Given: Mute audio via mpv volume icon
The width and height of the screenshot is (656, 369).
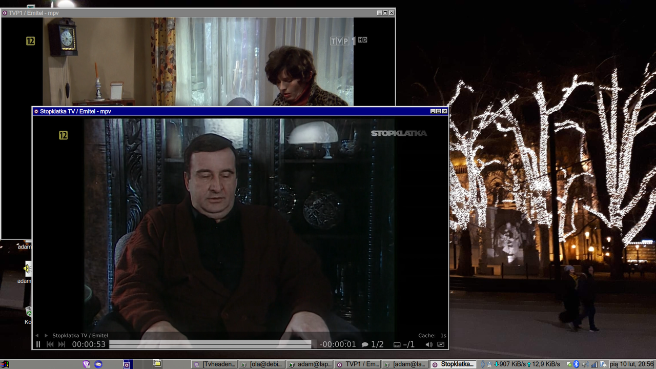Looking at the screenshot, I should pos(429,344).
